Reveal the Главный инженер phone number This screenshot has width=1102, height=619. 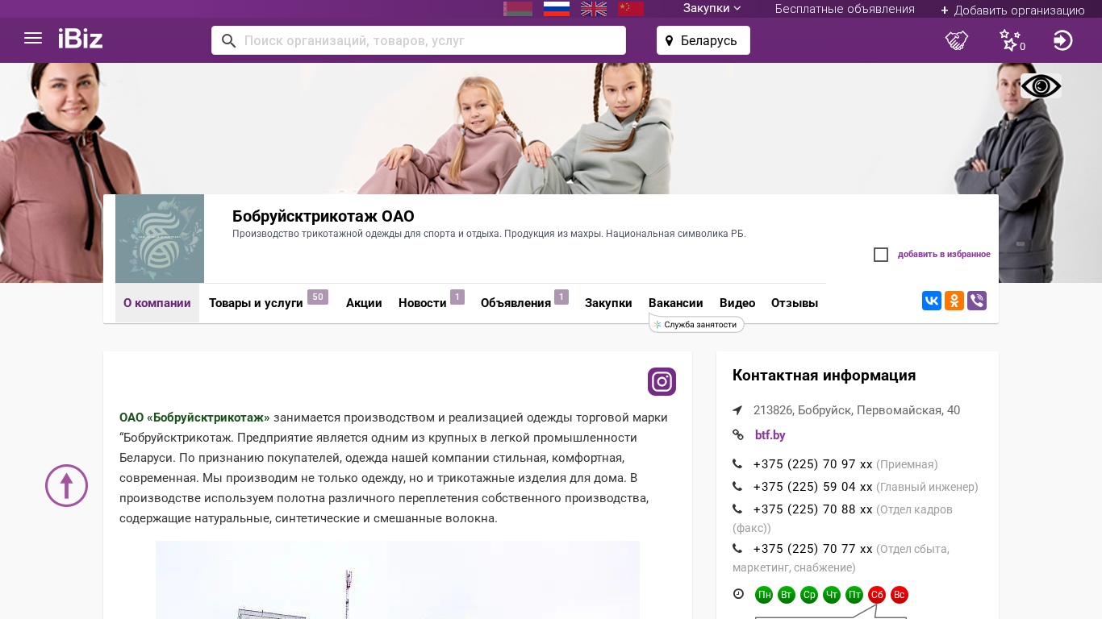(813, 487)
